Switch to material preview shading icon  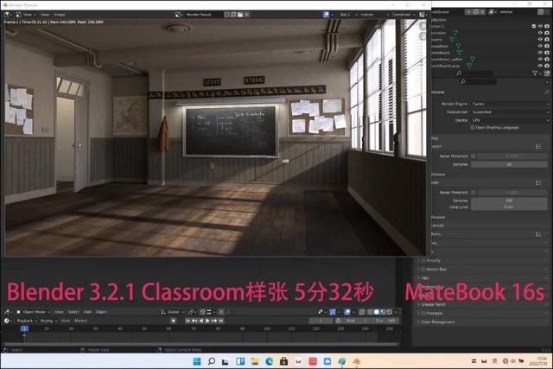pos(383,312)
